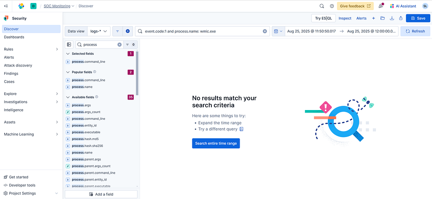Open the global search magnifier icon
The image size is (432, 199).
click(x=321, y=6)
